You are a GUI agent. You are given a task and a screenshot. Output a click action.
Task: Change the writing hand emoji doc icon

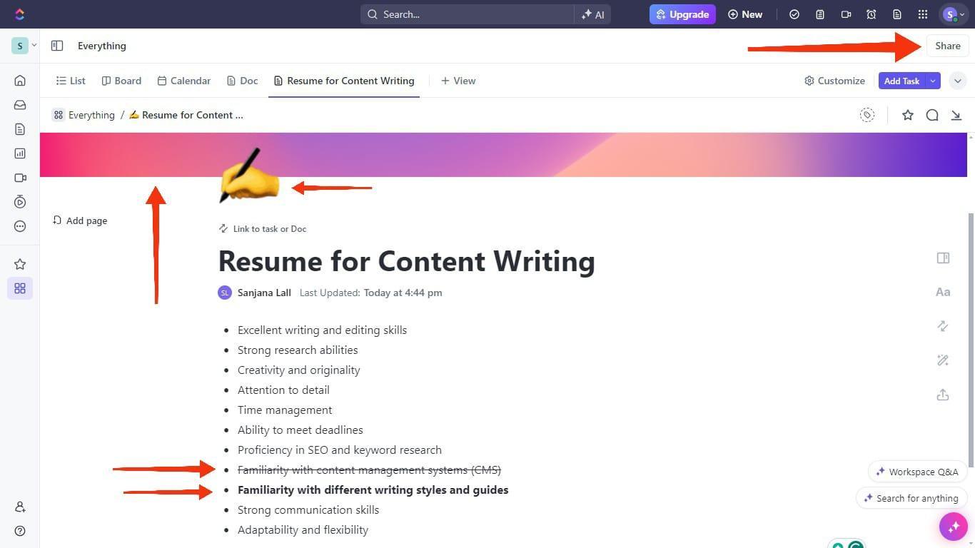click(x=249, y=176)
